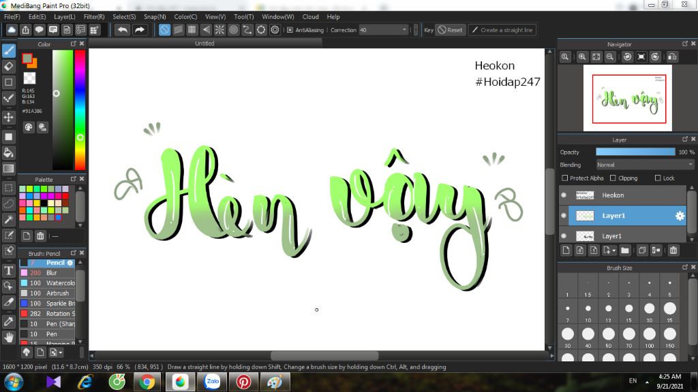Enable Clipping checkbox
The width and height of the screenshot is (698, 392).
[613, 178]
